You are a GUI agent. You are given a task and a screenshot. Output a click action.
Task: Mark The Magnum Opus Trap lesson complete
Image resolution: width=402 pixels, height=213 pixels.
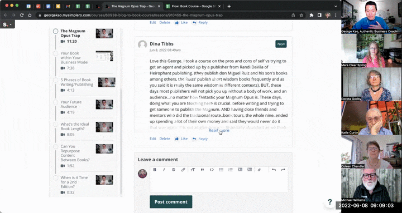tap(56, 31)
